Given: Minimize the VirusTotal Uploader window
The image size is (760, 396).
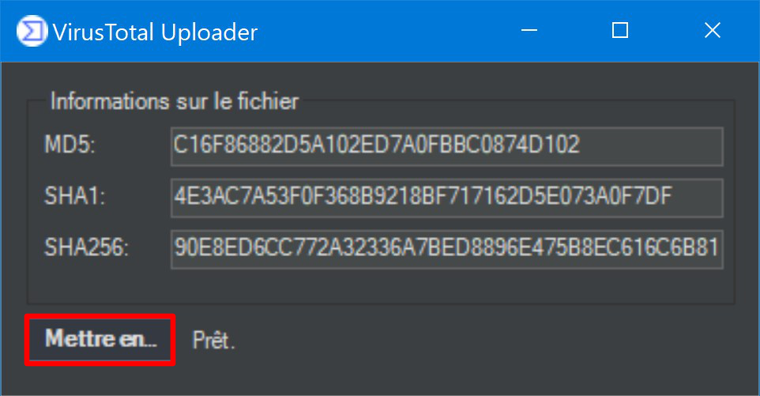Looking at the screenshot, I should (x=529, y=31).
